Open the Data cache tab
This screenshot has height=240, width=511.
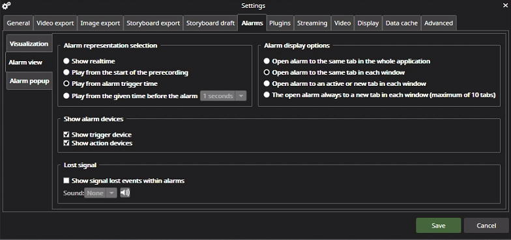pyautogui.click(x=401, y=23)
